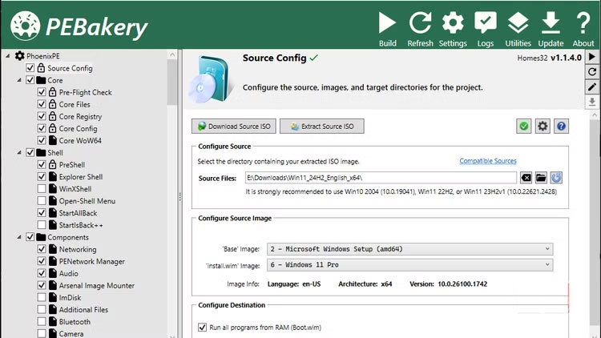Select the PreShell script
Image resolution: width=601 pixels, height=338 pixels.
(71, 165)
